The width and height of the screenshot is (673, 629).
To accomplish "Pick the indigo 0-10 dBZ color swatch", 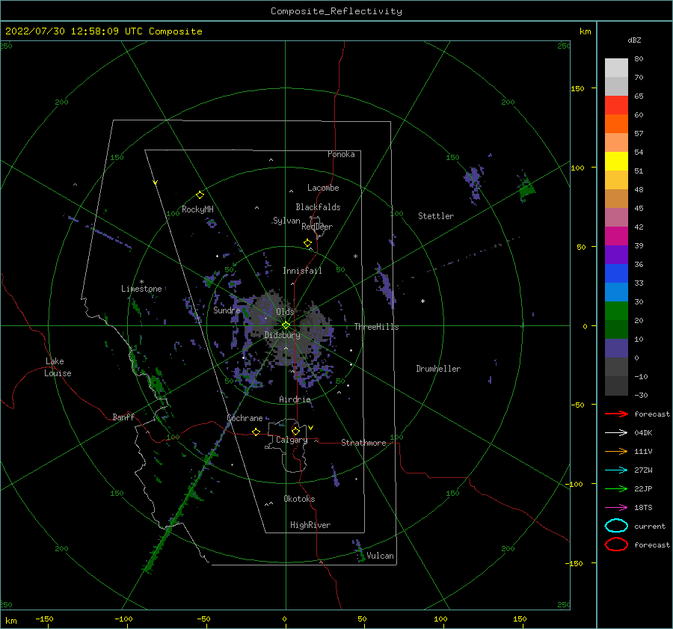I will [616, 348].
